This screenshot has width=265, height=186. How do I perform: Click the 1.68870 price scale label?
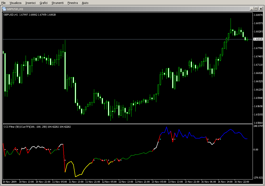[258, 15]
